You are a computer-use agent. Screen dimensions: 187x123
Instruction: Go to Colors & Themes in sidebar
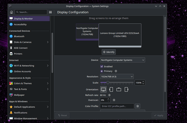[x=23, y=83]
